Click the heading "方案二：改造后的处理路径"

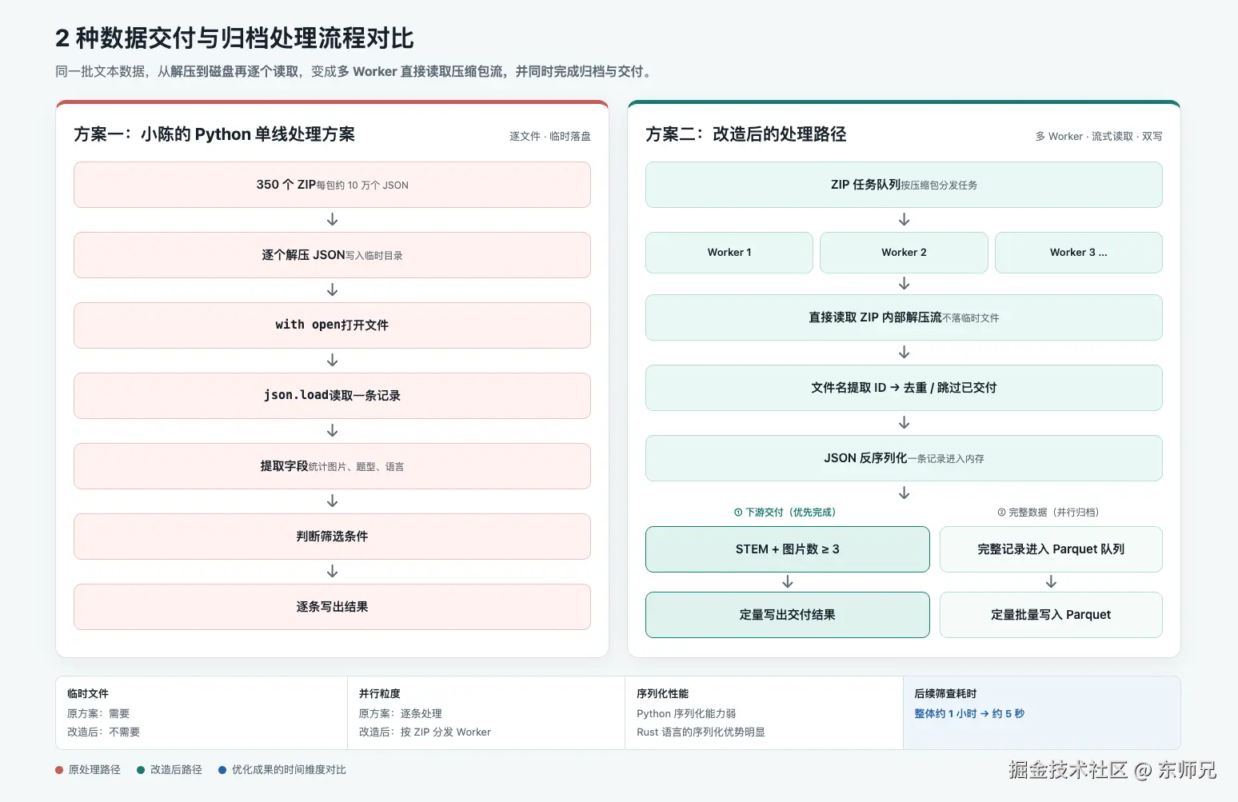(746, 134)
